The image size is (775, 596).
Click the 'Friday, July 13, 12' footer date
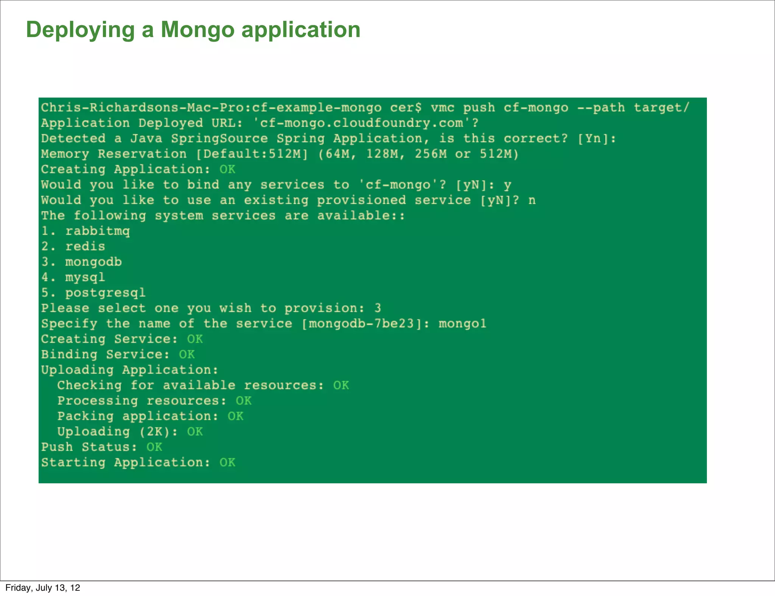point(43,588)
